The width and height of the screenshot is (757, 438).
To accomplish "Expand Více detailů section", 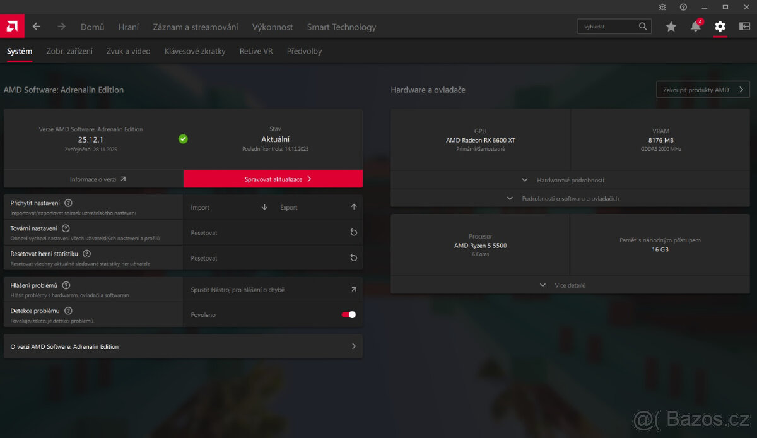I will pyautogui.click(x=570, y=285).
